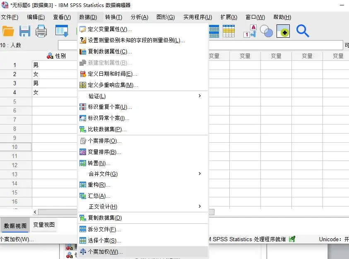Select the 性别 column header

click(55, 56)
